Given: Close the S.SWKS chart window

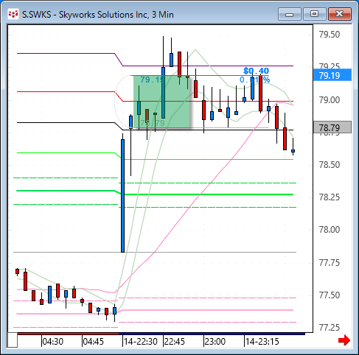Looking at the screenshot, I should (340, 14).
